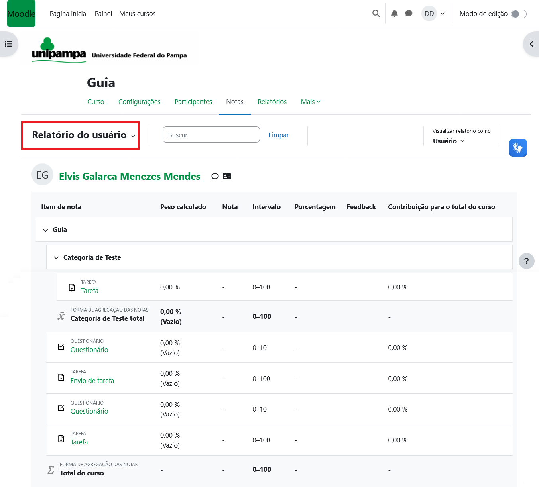The width and height of the screenshot is (539, 487).
Task: Open the course index sidebar icon
Action: pos(8,44)
